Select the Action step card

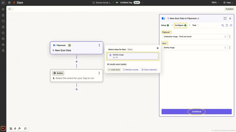(76, 75)
